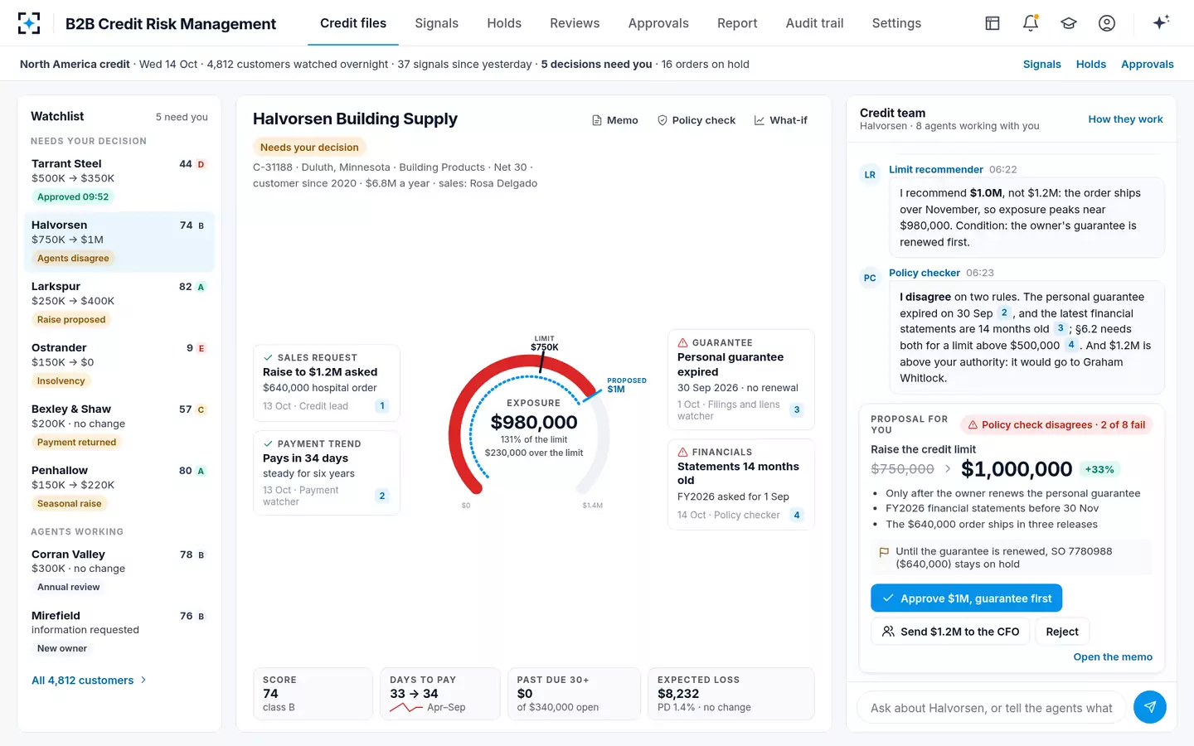
Task: Open citation 2 on Payment trend card
Action: coord(382,496)
